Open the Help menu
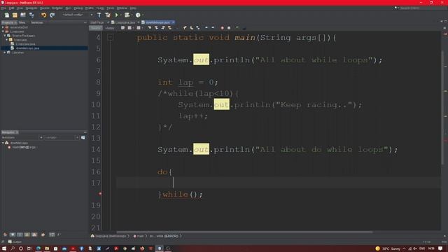This screenshot has width=448, height=252. [x=133, y=8]
